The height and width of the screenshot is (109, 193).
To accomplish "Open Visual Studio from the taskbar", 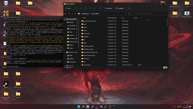I will coord(101,107).
